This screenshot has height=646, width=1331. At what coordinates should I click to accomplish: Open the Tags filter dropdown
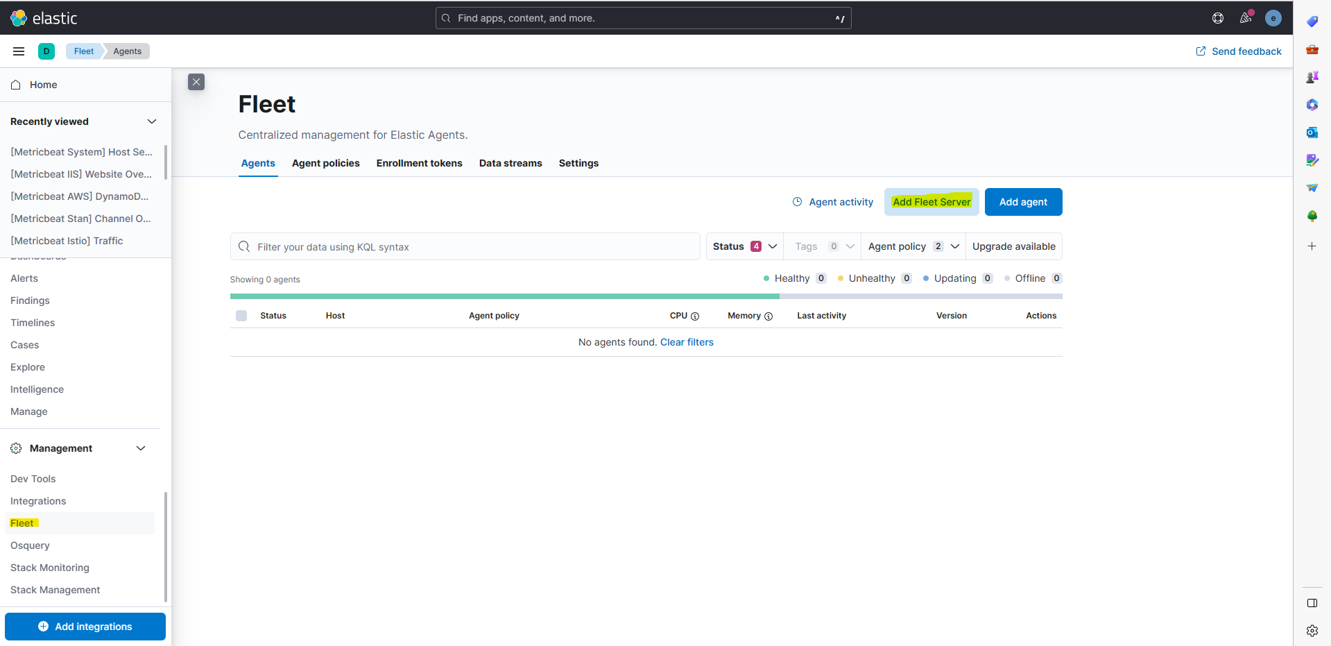click(x=824, y=246)
